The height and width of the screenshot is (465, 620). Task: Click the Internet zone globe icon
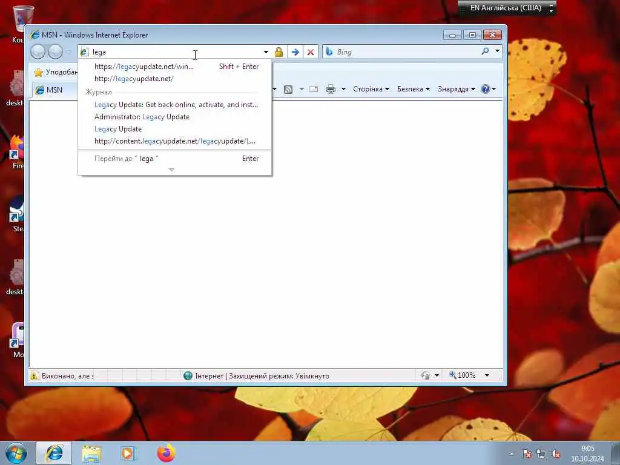pyautogui.click(x=188, y=375)
